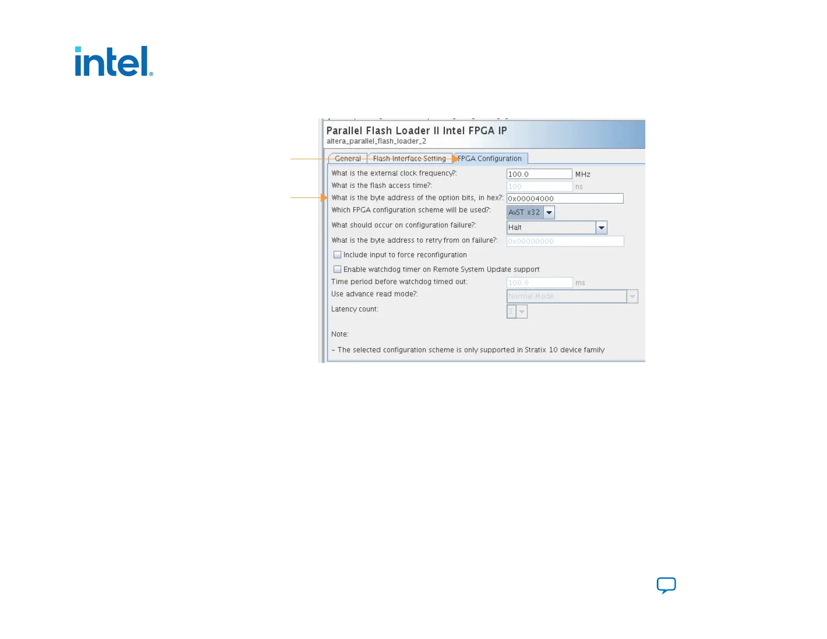Image resolution: width=827 pixels, height=639 pixels.
Task: Check Include input to force reconfiguration
Action: tap(337, 255)
